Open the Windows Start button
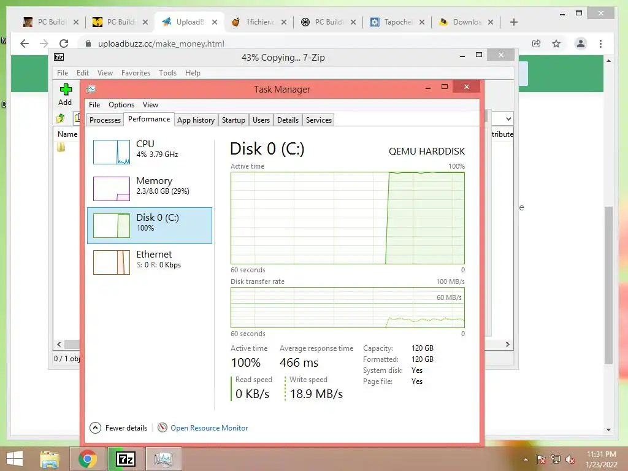The image size is (628, 471). [15, 459]
